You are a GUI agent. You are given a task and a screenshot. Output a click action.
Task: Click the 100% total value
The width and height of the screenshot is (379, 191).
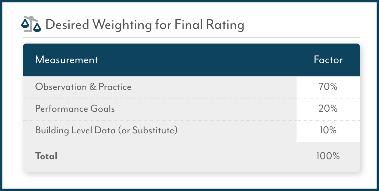[328, 156]
